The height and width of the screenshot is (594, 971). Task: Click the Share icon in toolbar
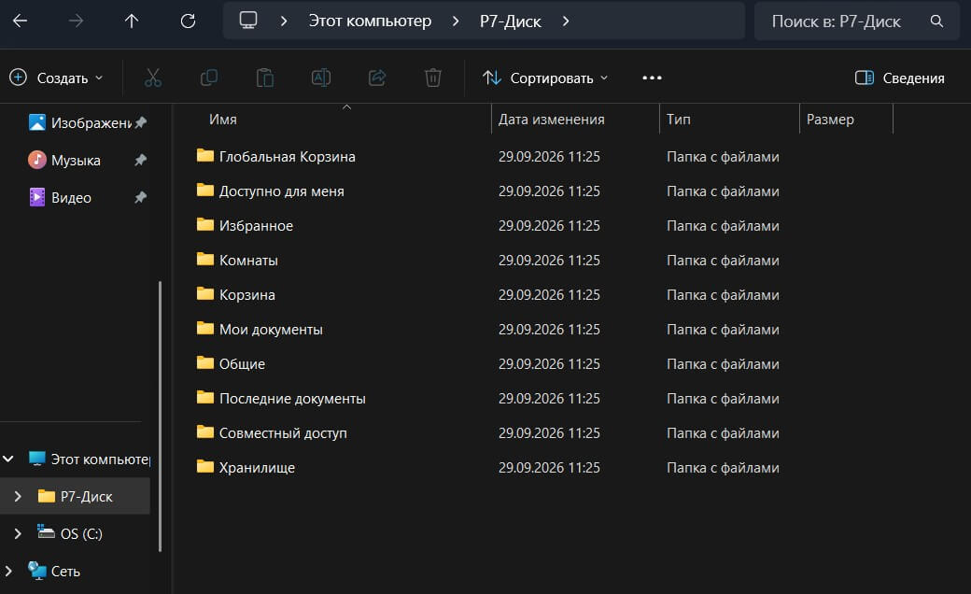tap(377, 78)
